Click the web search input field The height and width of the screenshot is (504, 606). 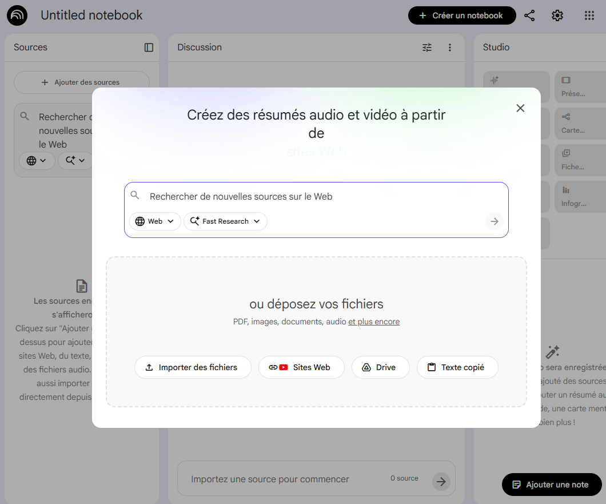click(x=314, y=195)
